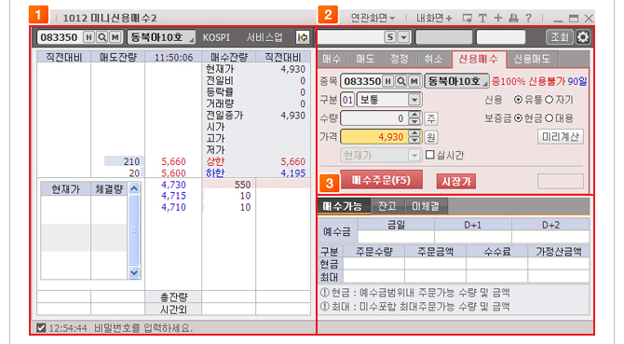This screenshot has width=624, height=344.
Task: Switch to the 신용매도 tab
Action: coord(532,60)
